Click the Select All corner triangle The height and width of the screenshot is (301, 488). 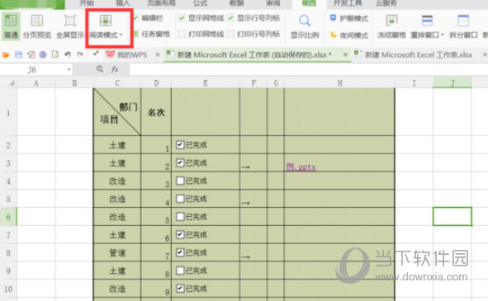(x=12, y=83)
